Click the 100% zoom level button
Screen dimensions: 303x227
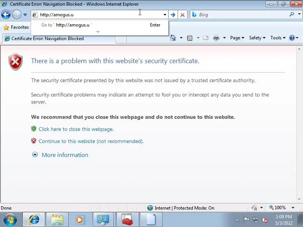tap(278, 208)
